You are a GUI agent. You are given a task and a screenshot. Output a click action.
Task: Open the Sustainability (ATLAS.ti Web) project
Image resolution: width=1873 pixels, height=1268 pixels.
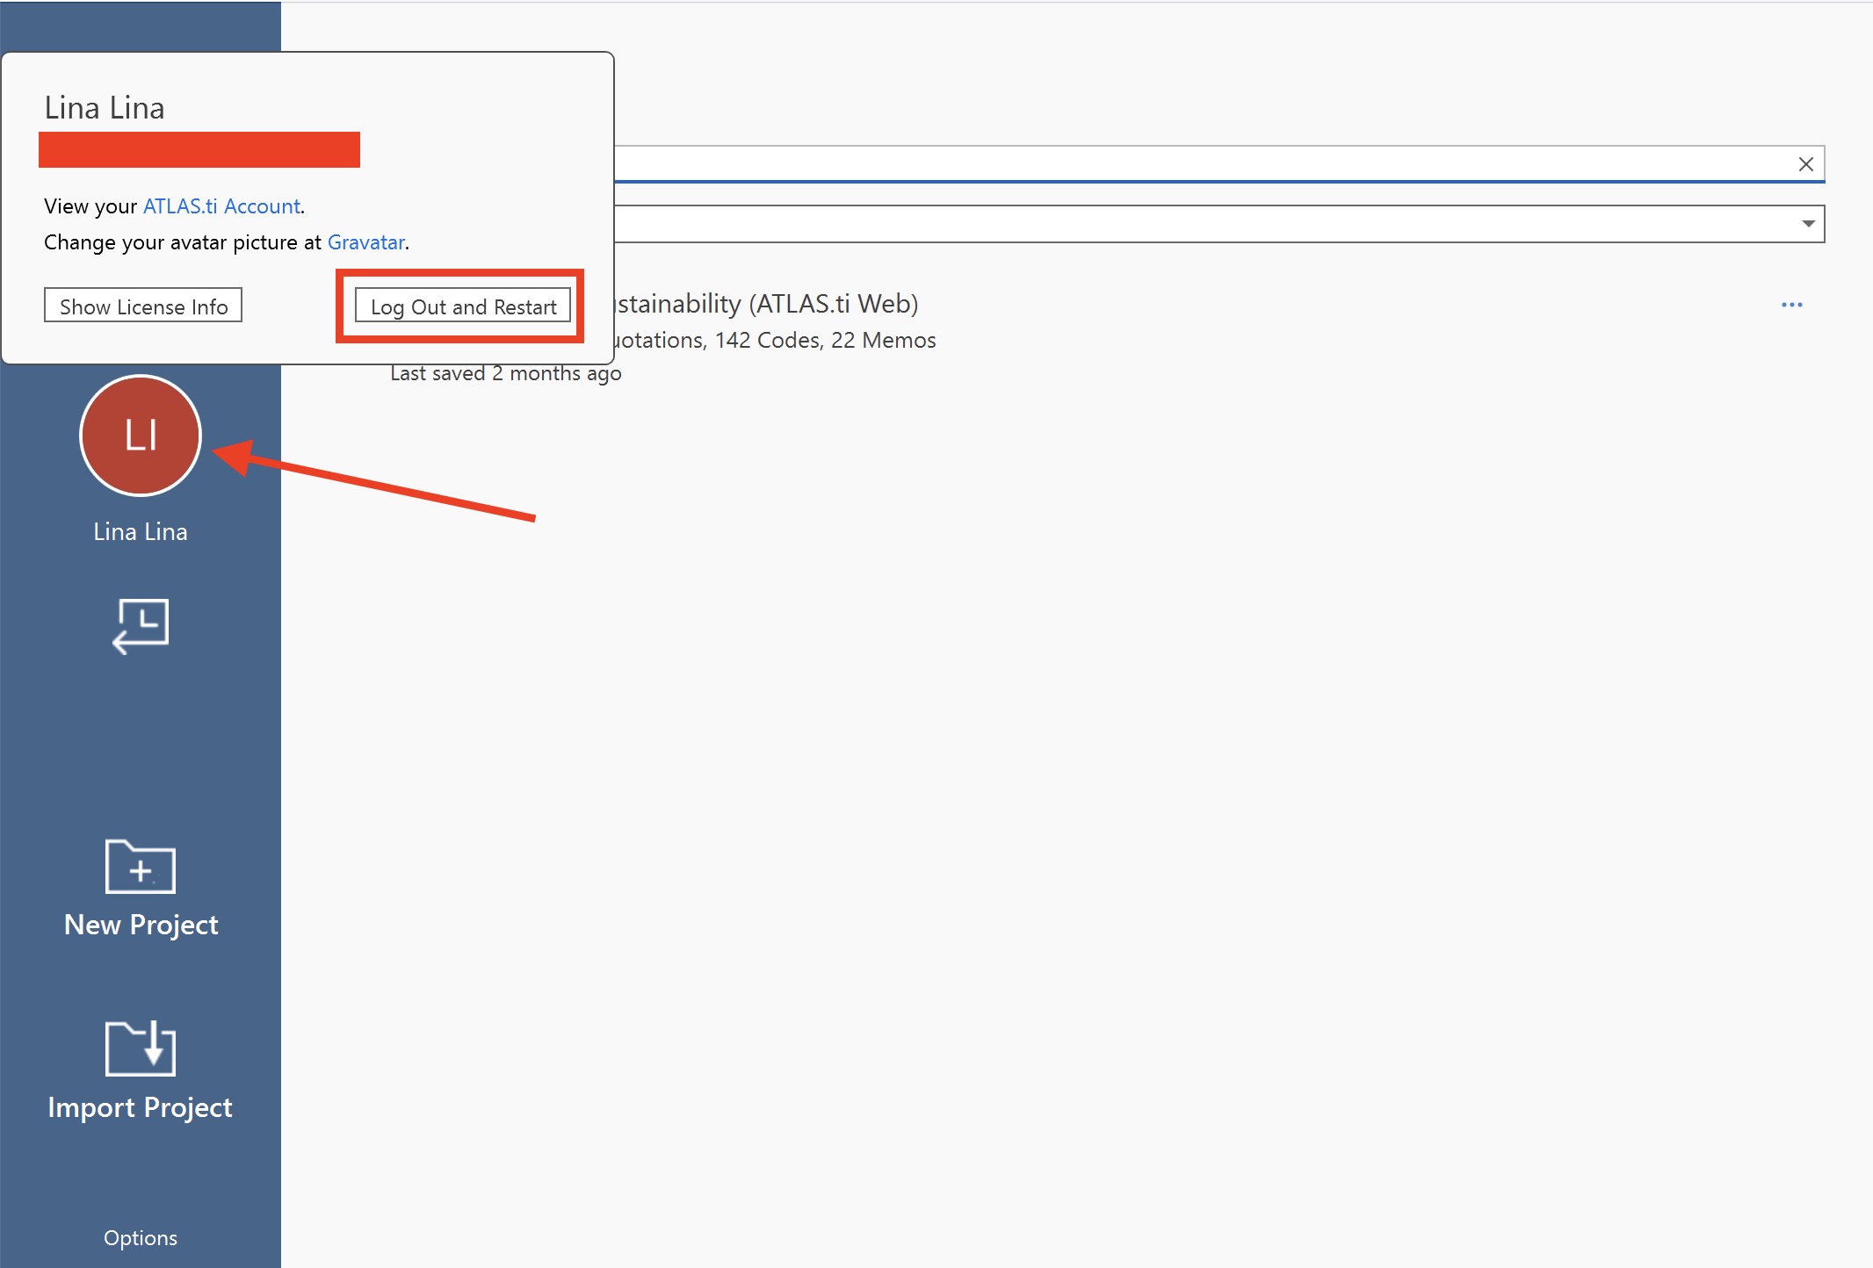[x=766, y=304]
